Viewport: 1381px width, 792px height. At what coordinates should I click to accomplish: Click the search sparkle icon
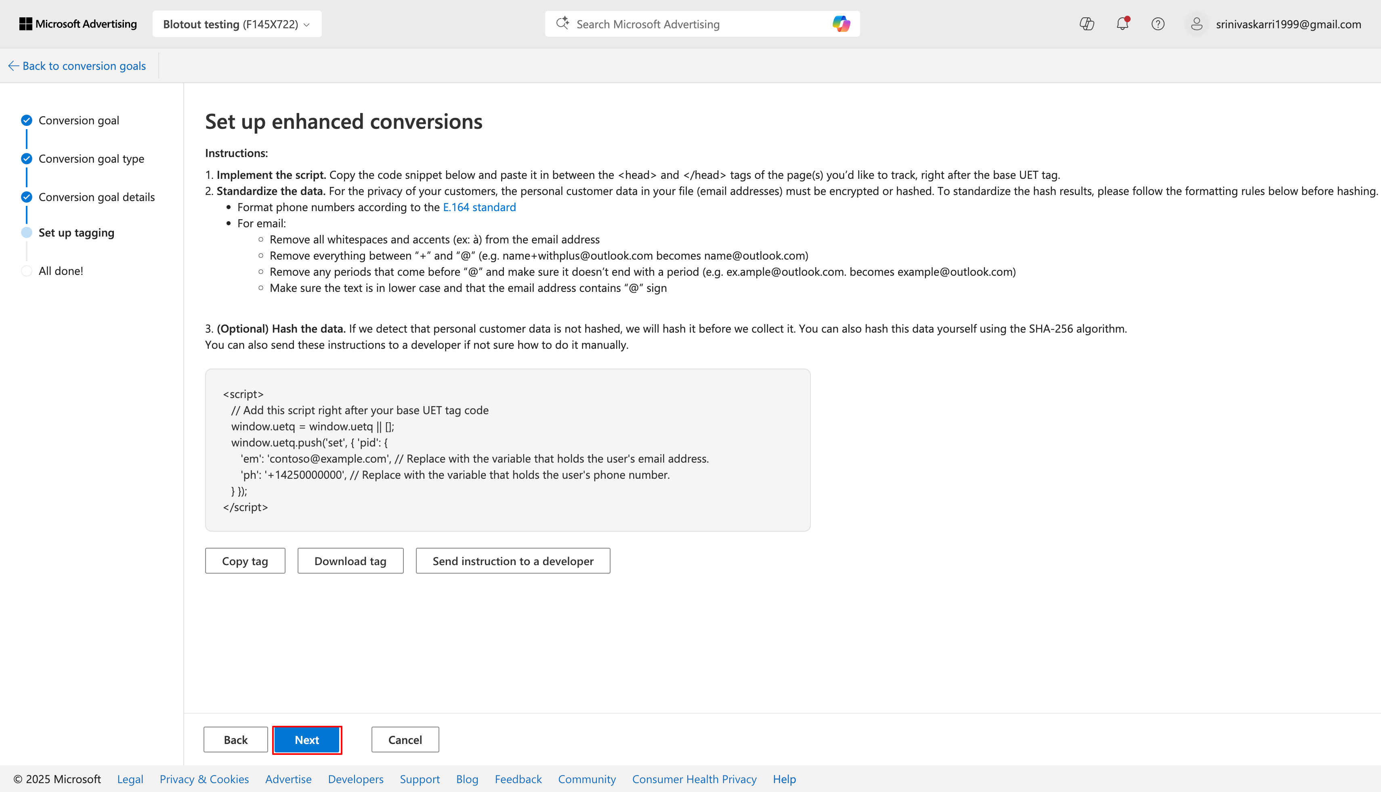(x=562, y=23)
